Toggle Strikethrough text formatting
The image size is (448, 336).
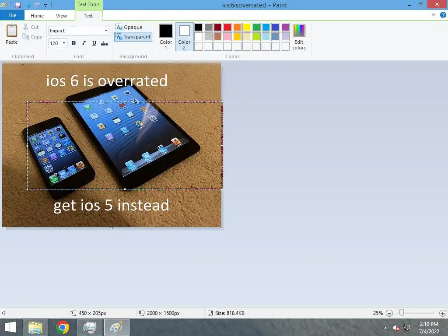(x=105, y=43)
